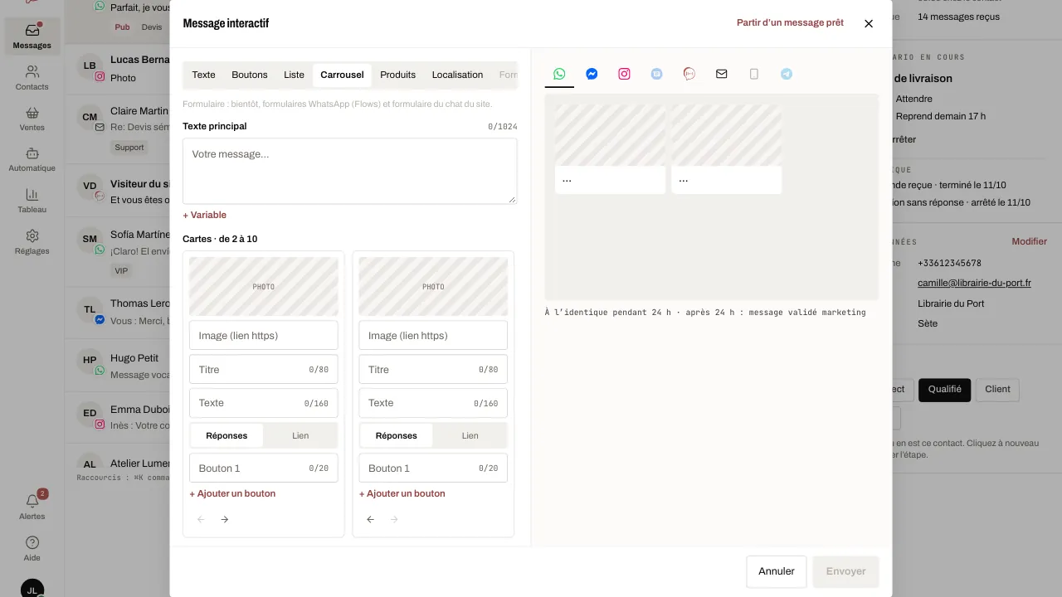
Task: Switch to the Texte tab
Action: pos(203,75)
